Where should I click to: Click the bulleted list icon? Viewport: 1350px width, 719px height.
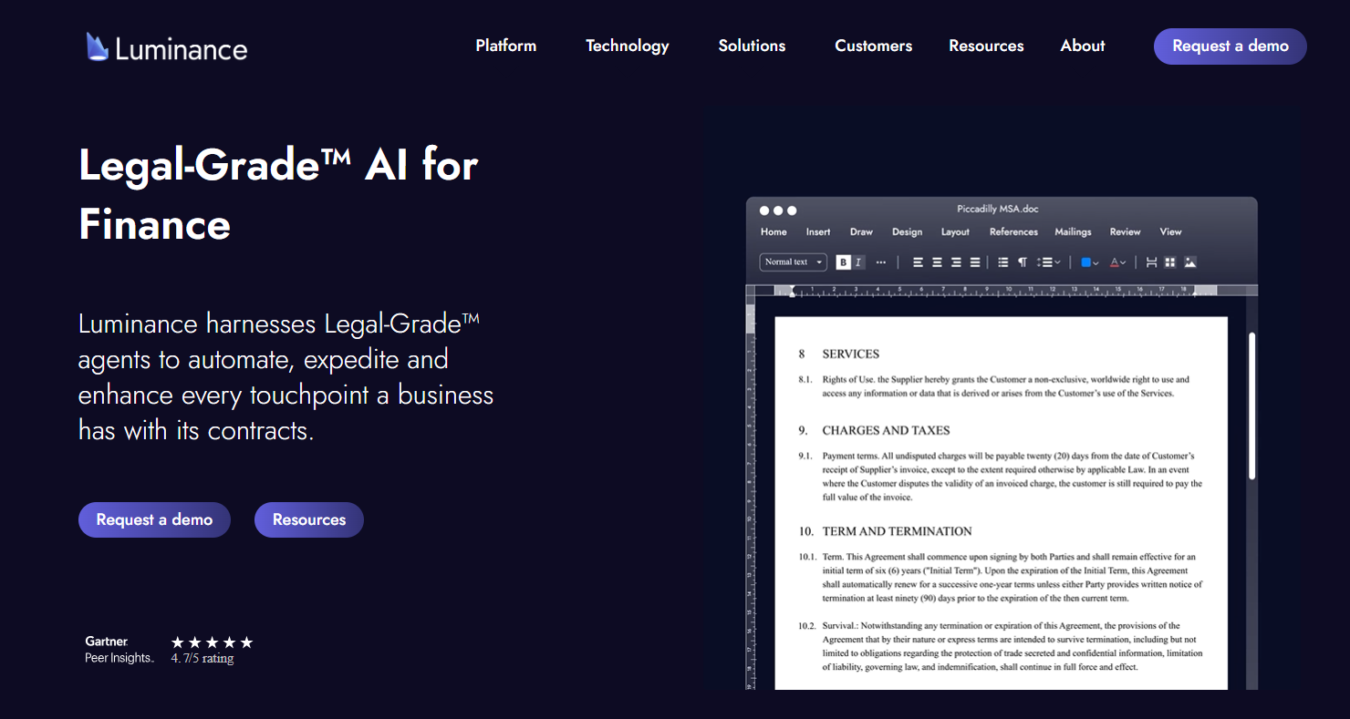click(1003, 262)
